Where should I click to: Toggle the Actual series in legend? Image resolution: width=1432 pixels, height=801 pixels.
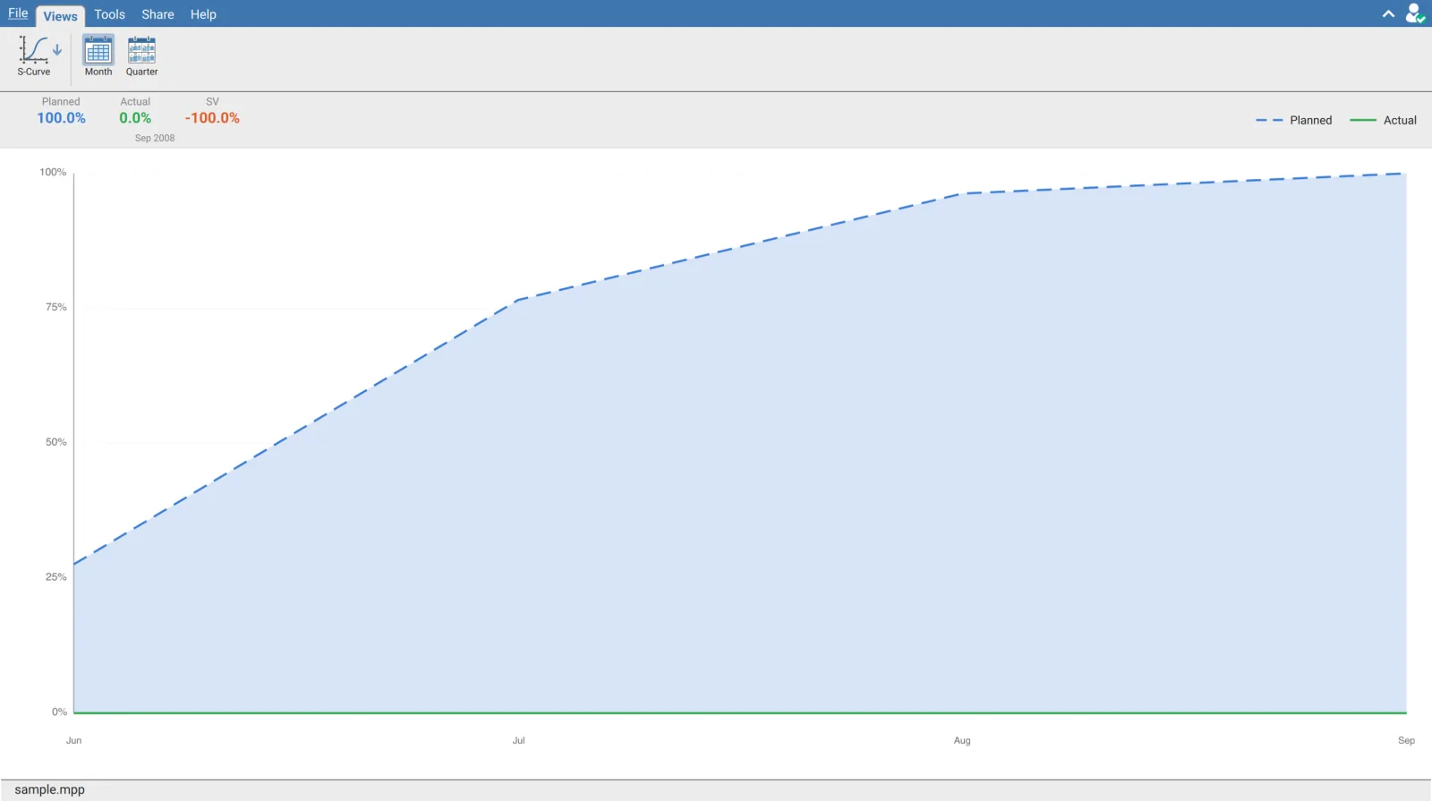coord(1383,120)
